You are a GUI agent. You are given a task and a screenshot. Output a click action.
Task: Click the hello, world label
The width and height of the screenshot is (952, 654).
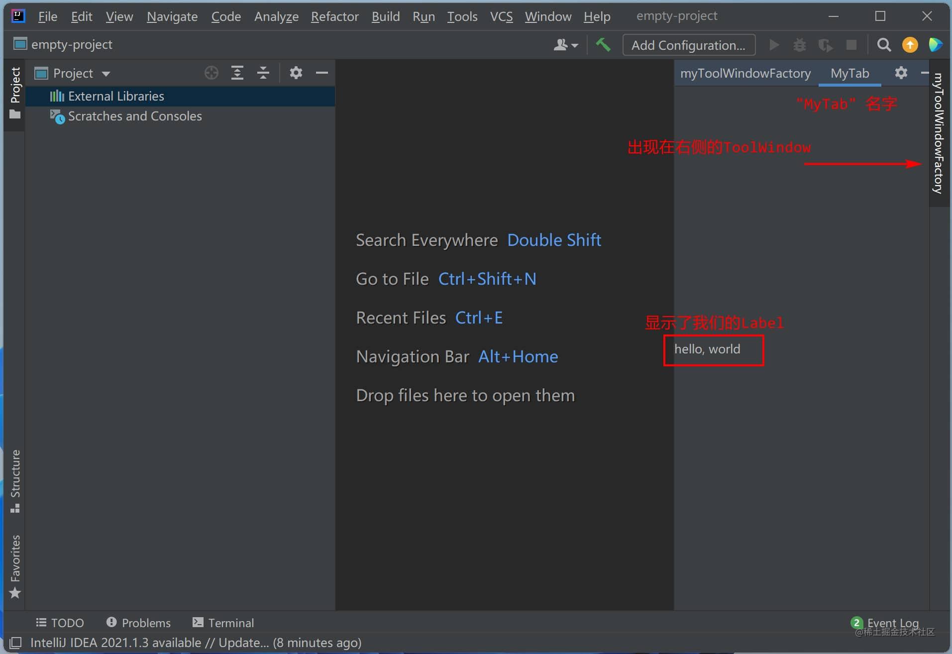tap(707, 349)
